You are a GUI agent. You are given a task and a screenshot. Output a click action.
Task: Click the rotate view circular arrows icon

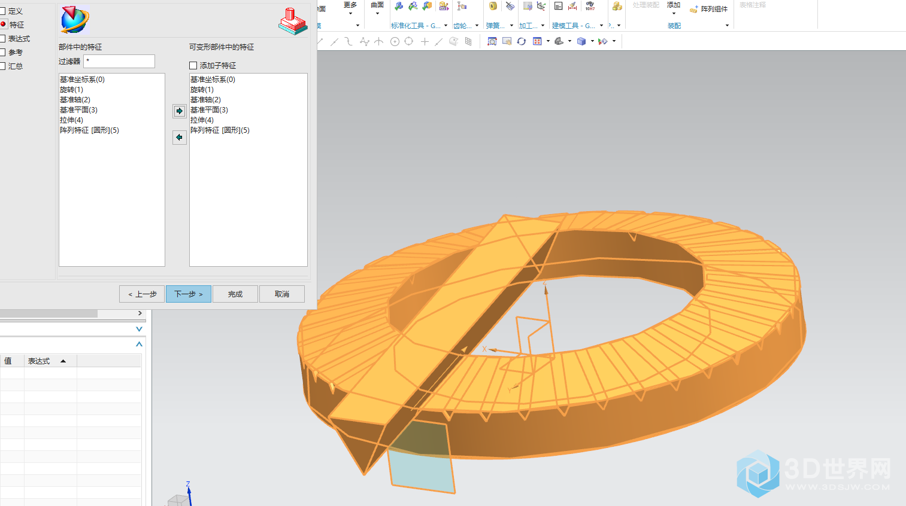point(522,41)
